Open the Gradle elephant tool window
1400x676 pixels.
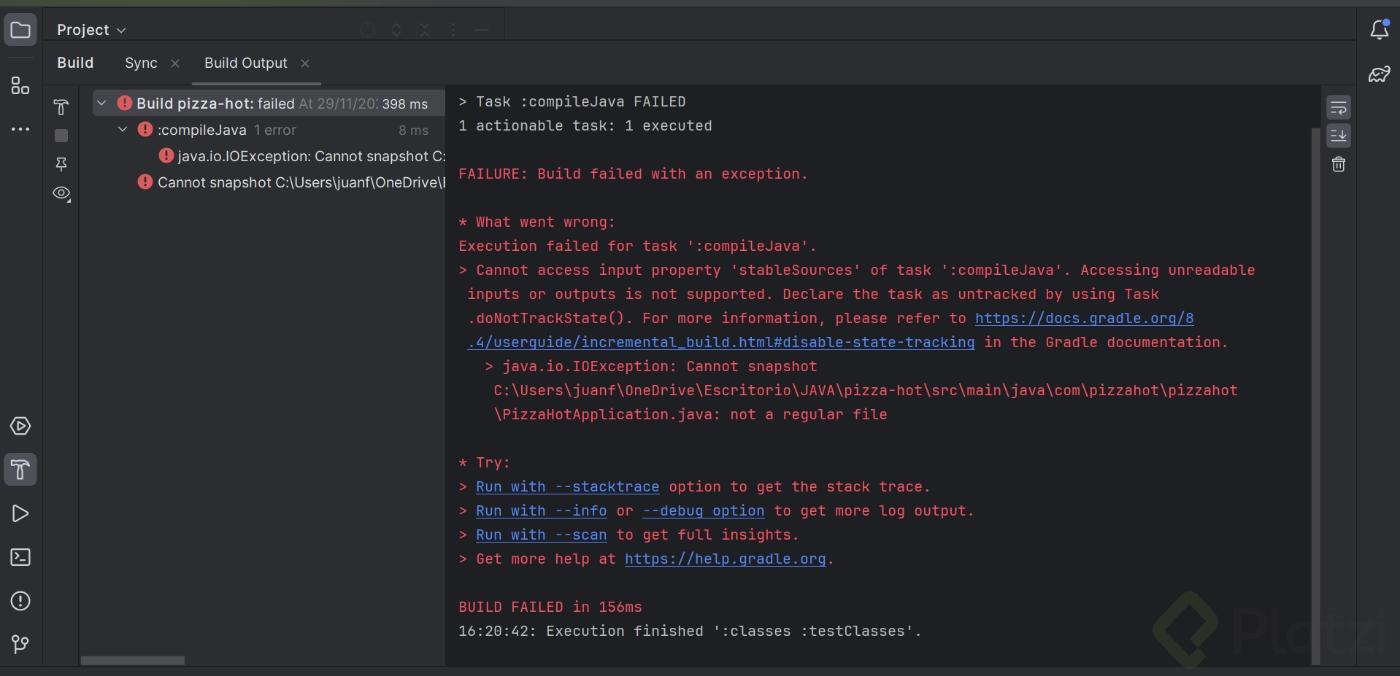click(1379, 74)
